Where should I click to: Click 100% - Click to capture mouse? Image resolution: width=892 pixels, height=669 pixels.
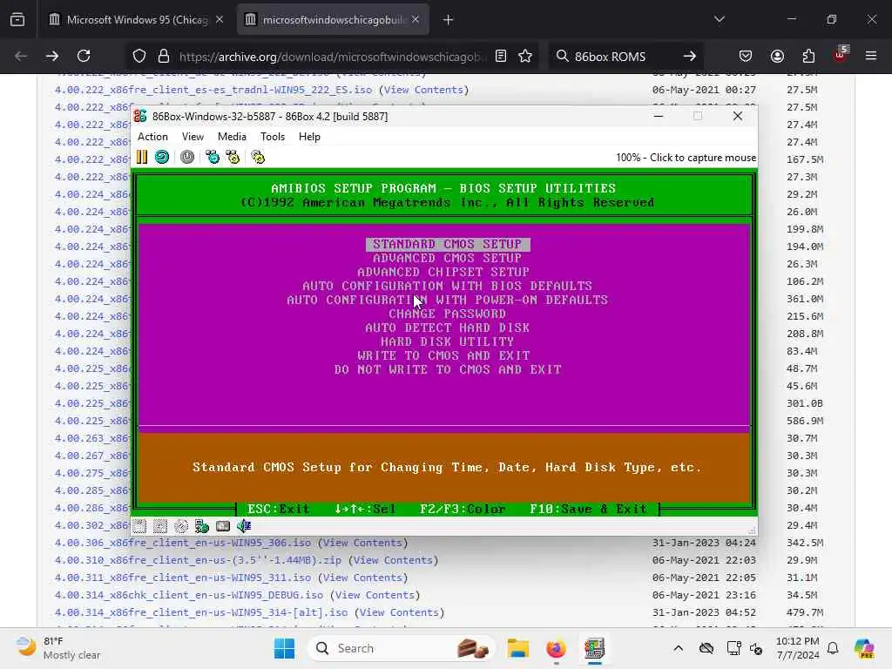pos(686,158)
